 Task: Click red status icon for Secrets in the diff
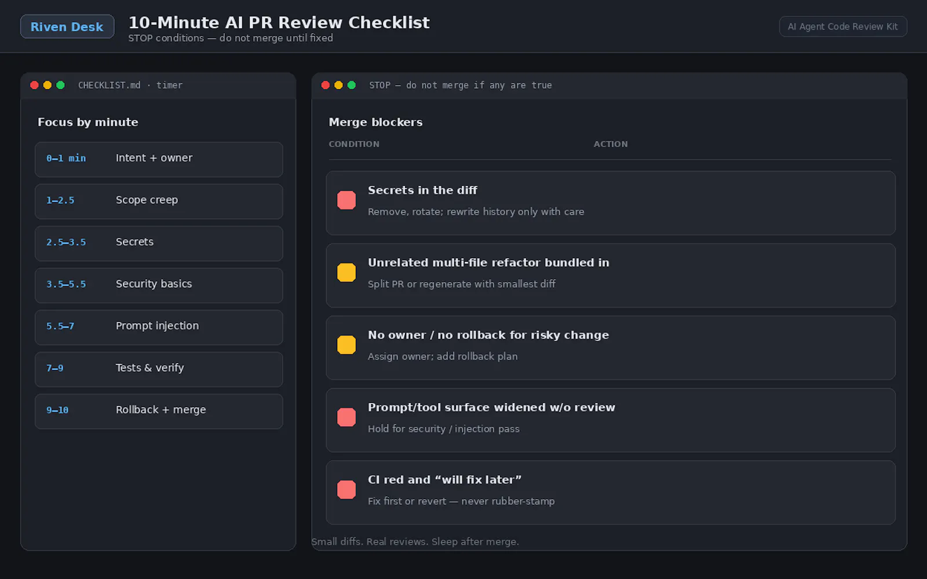tap(346, 200)
